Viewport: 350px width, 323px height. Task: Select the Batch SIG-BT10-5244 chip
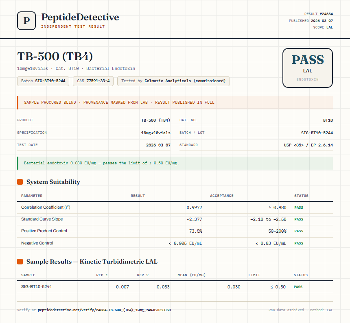(43, 81)
